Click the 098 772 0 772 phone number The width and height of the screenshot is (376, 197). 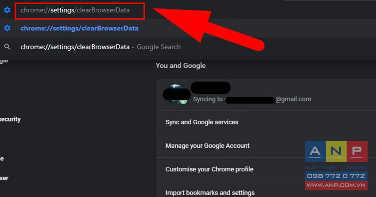tap(336, 176)
